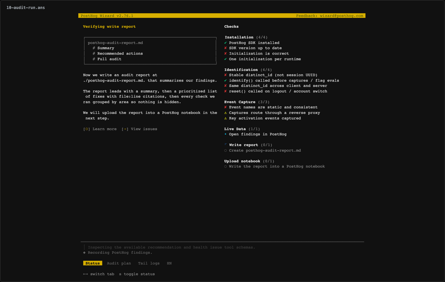The image size is (445, 282).
Task: Open the Status tab
Action: (93, 263)
